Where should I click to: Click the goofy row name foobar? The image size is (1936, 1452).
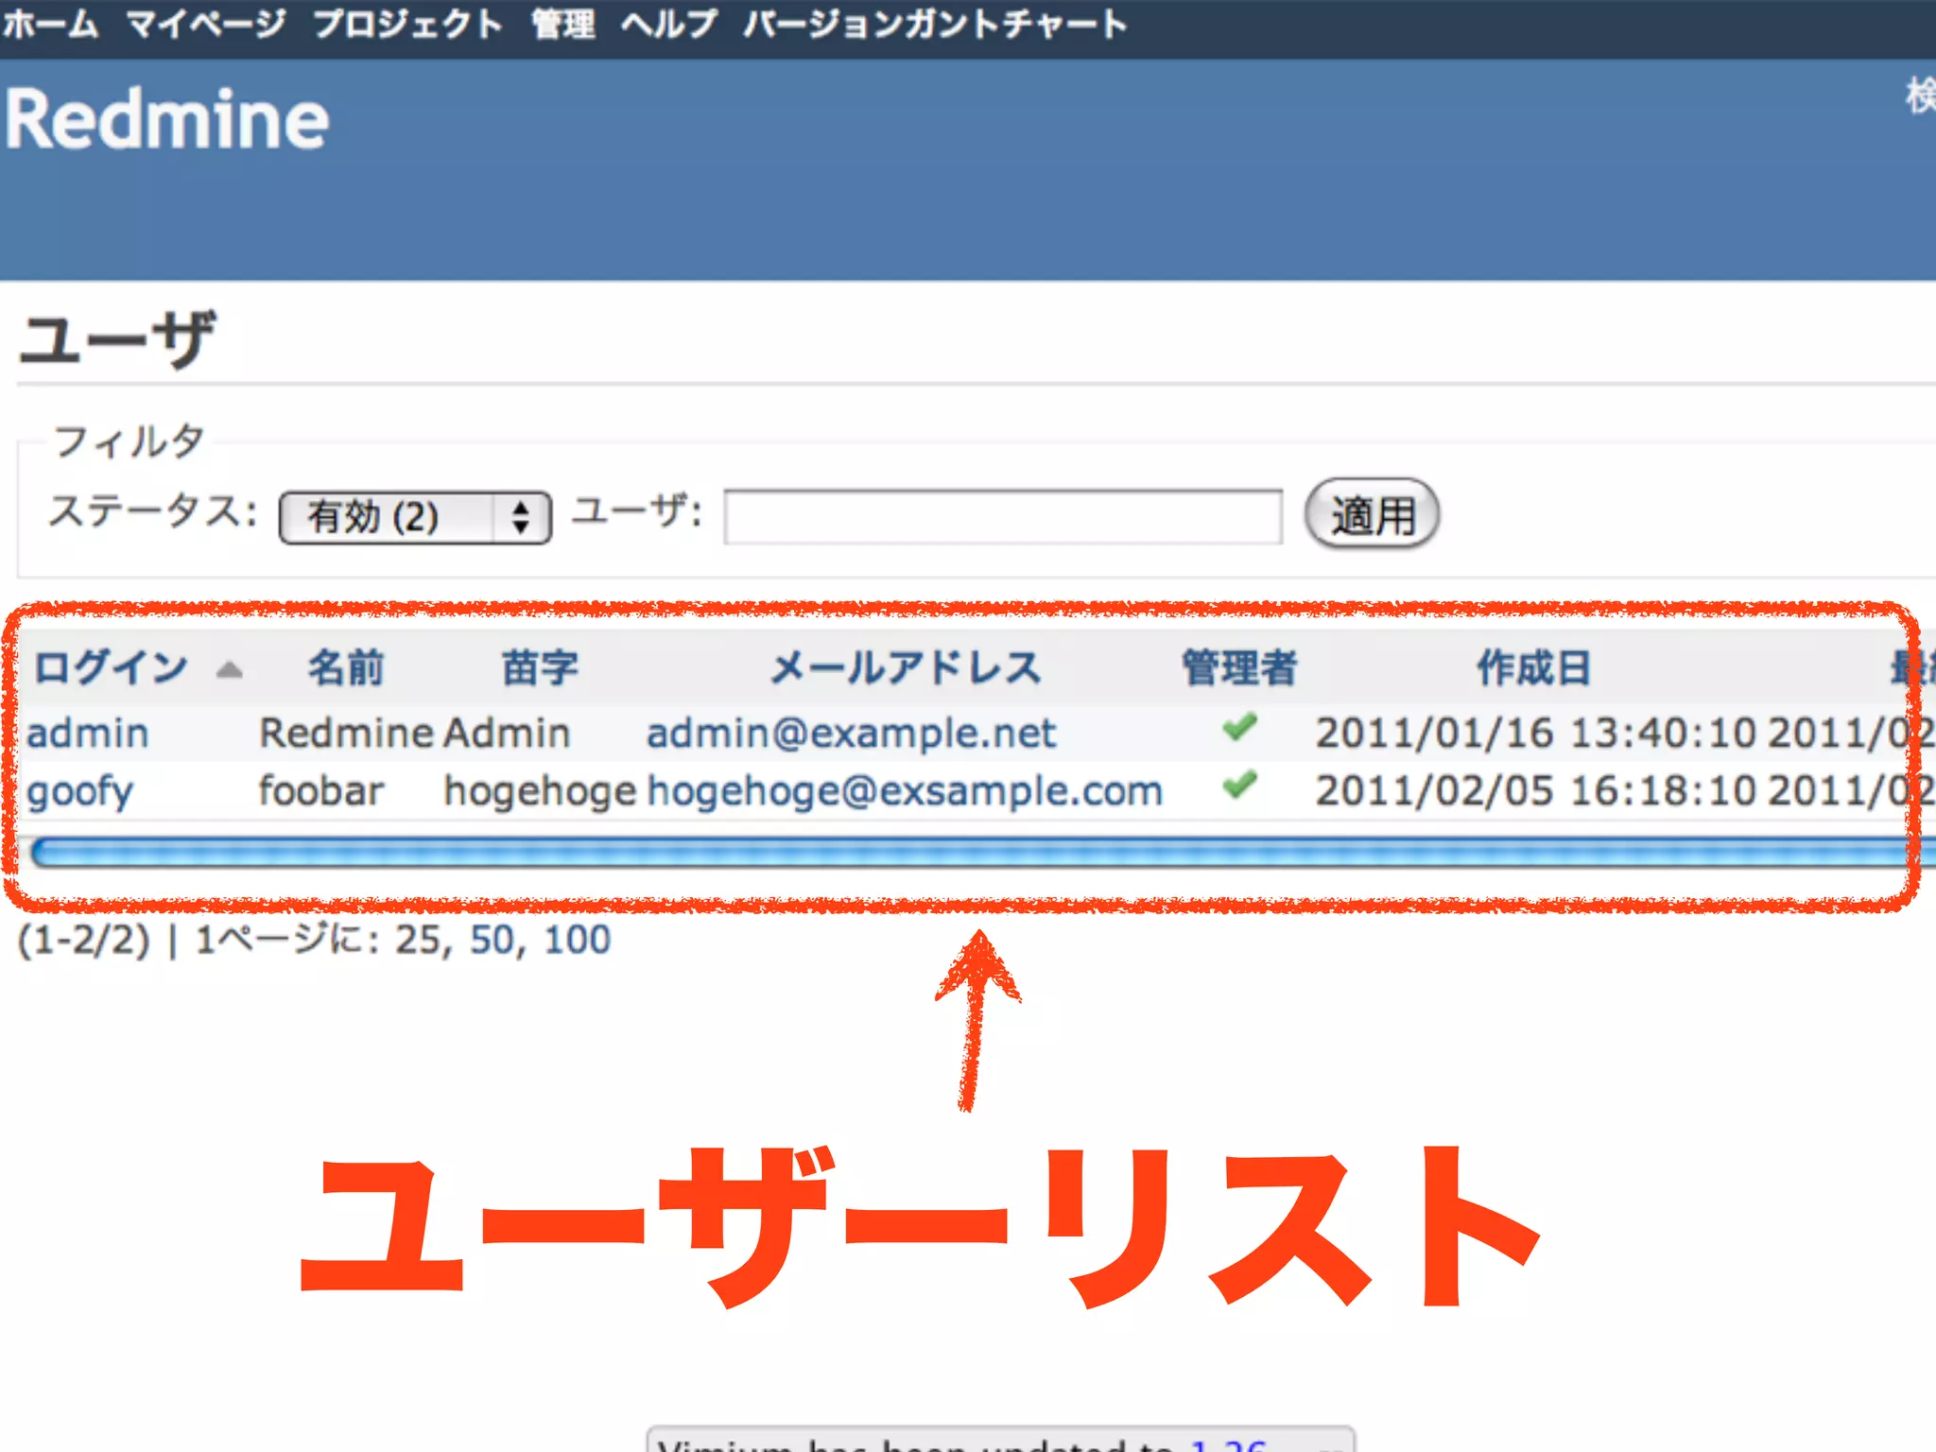click(x=321, y=791)
